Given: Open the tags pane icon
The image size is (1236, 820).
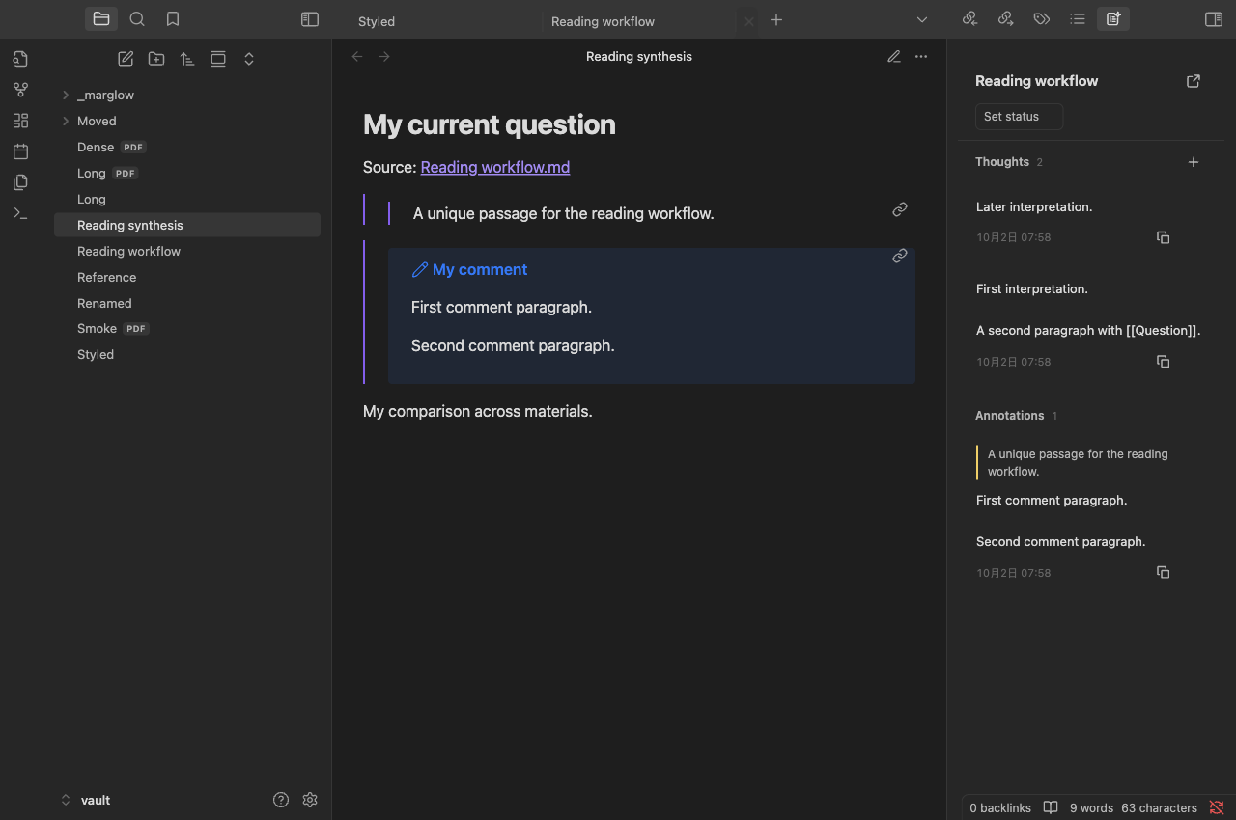Looking at the screenshot, I should (x=1041, y=18).
